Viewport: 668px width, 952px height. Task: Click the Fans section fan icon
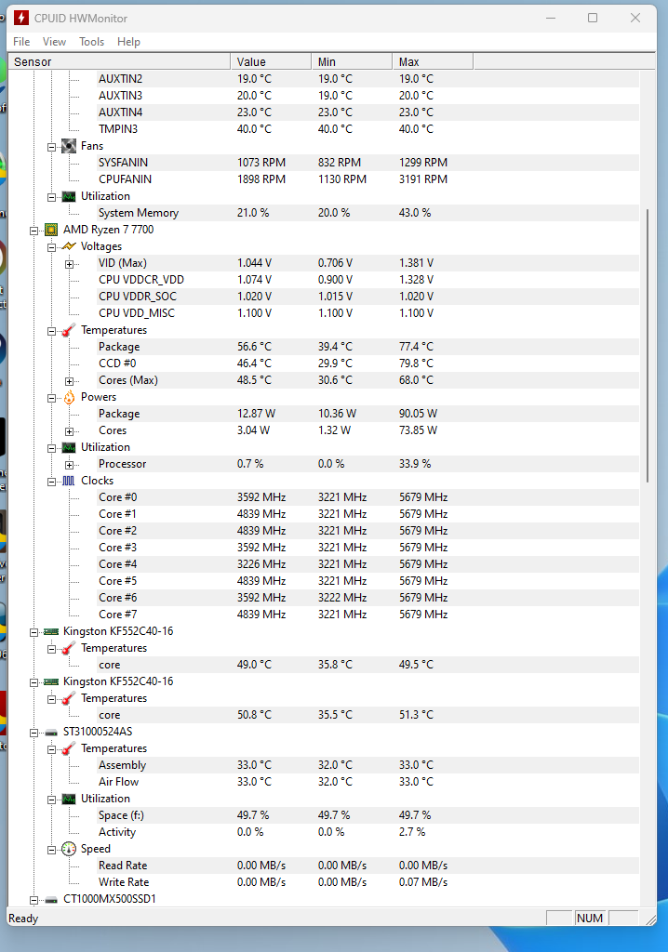pos(69,146)
